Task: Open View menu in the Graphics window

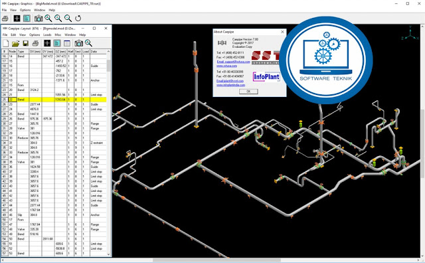Action: 13,10
